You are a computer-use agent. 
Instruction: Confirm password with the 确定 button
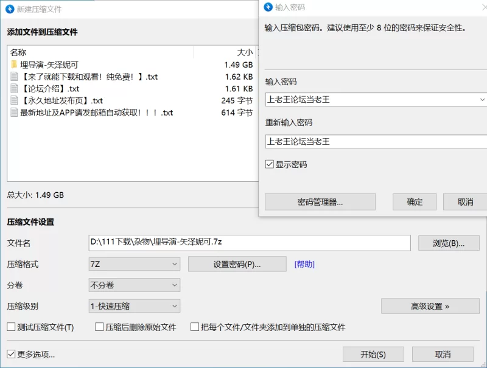(415, 202)
